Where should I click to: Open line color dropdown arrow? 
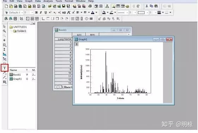click(115, 12)
